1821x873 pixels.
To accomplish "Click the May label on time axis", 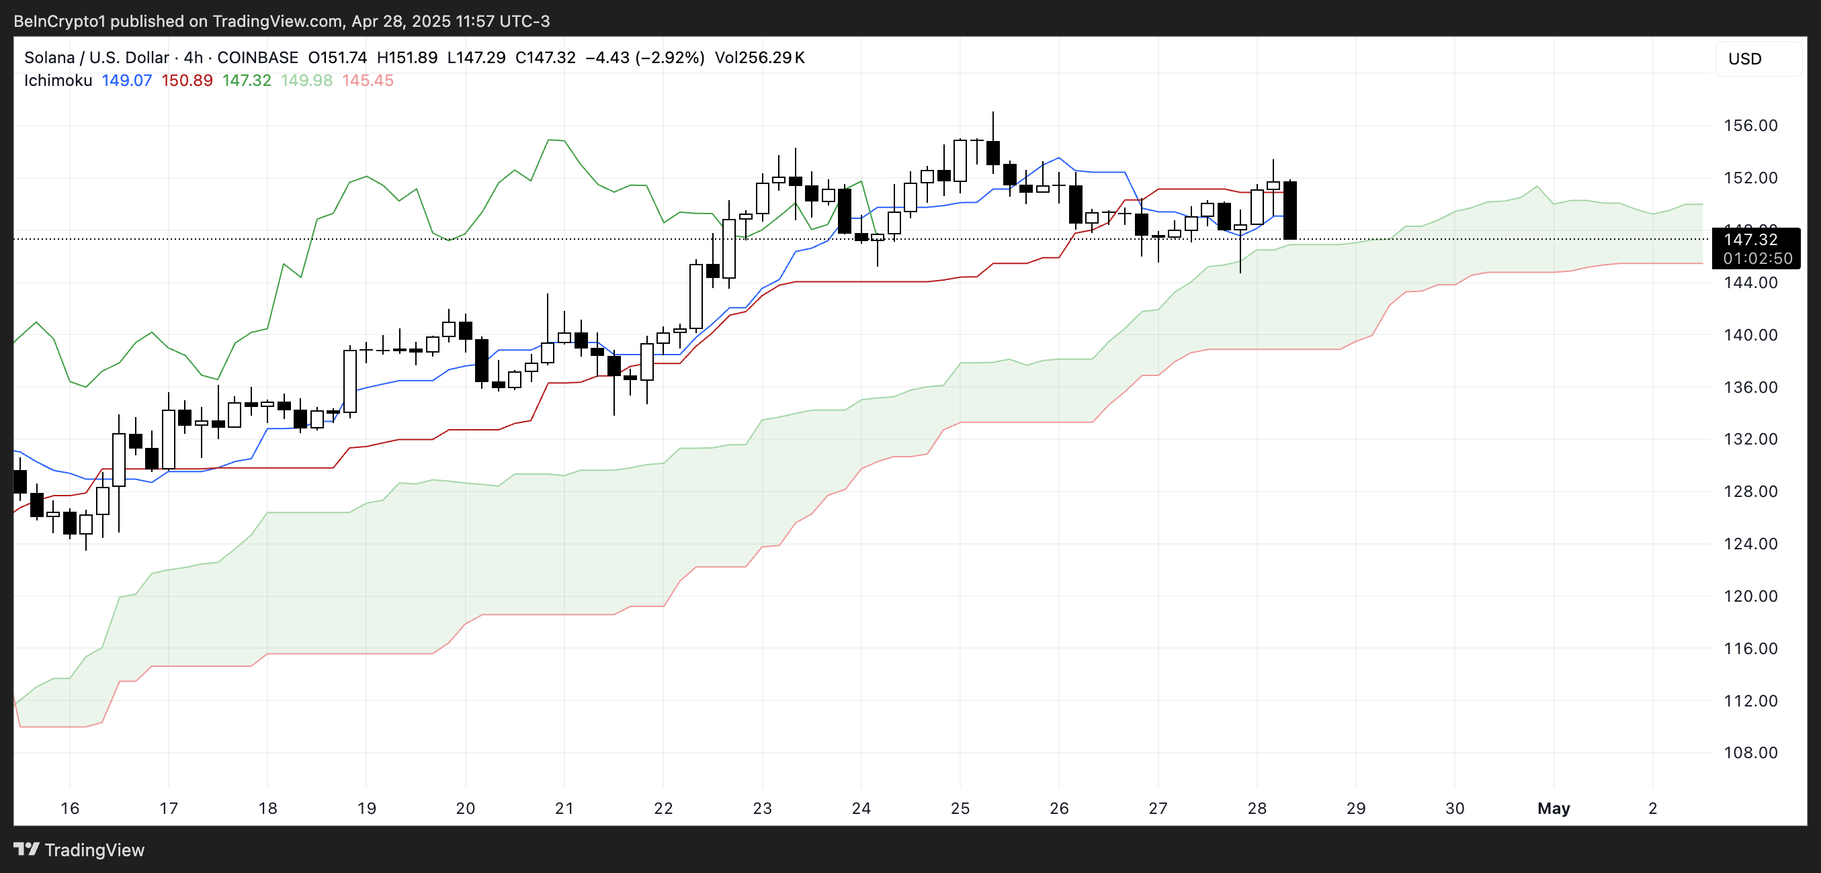I will point(1553,808).
